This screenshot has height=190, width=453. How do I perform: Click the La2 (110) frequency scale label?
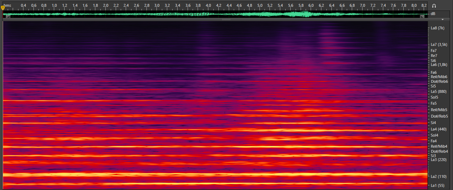click(x=438, y=176)
